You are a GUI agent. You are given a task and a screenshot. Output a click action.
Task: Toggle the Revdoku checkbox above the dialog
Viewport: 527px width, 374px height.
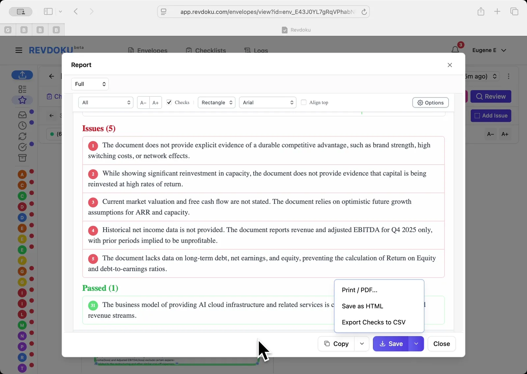pos(285,30)
